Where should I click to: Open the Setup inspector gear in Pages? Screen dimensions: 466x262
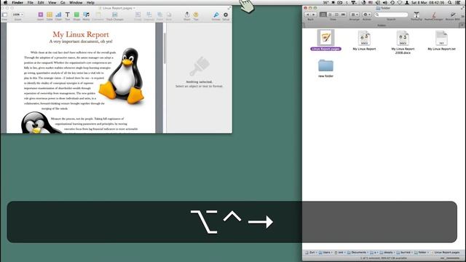pyautogui.click(x=226, y=16)
